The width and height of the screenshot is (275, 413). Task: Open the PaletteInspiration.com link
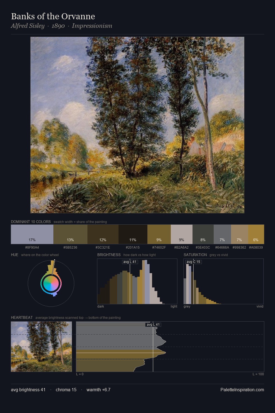[242, 390]
